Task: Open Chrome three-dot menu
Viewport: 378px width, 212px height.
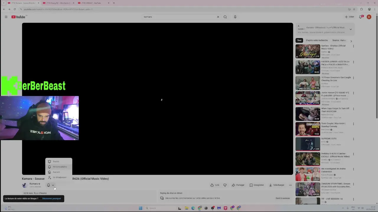Action: coord(375,9)
